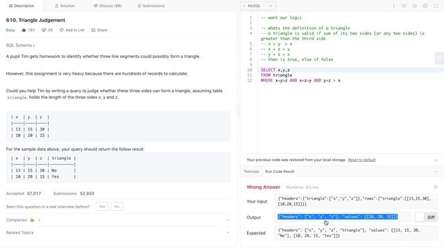The height and width of the screenshot is (249, 444).
Task: Click the Add to List heart icon
Action: (62, 30)
